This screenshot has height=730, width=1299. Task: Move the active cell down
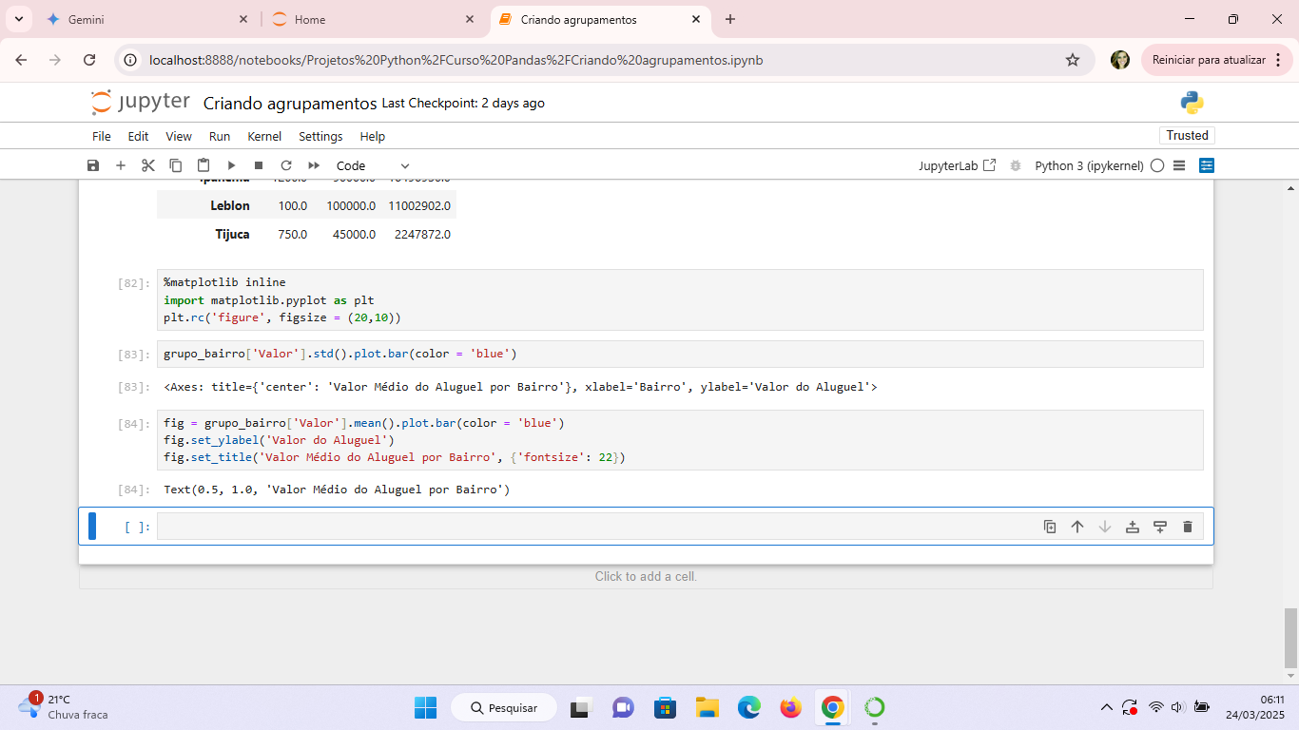[1105, 527]
